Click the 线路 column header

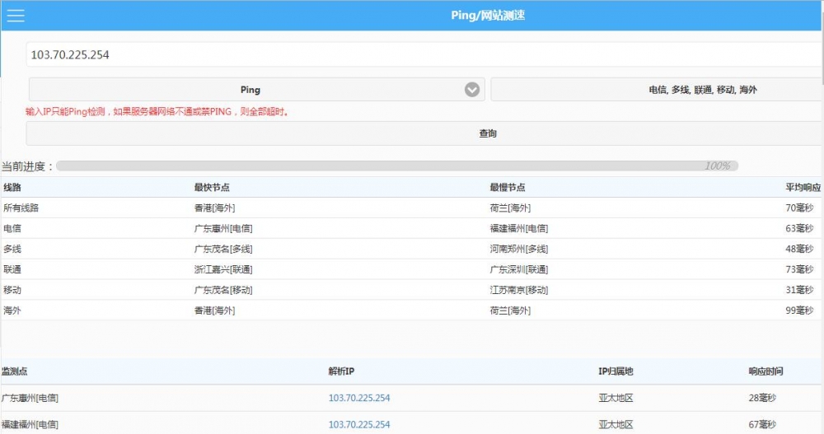click(x=12, y=188)
